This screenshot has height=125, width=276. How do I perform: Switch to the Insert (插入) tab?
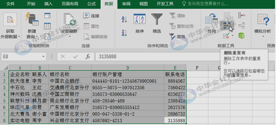(x=48, y=4)
